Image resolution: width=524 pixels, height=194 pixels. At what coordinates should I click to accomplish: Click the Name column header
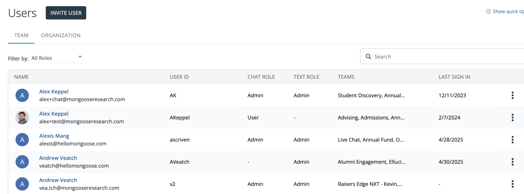coord(21,77)
